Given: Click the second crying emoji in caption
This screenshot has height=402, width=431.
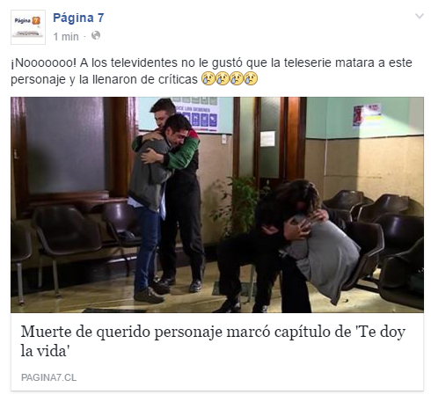Looking at the screenshot, I should tap(223, 78).
